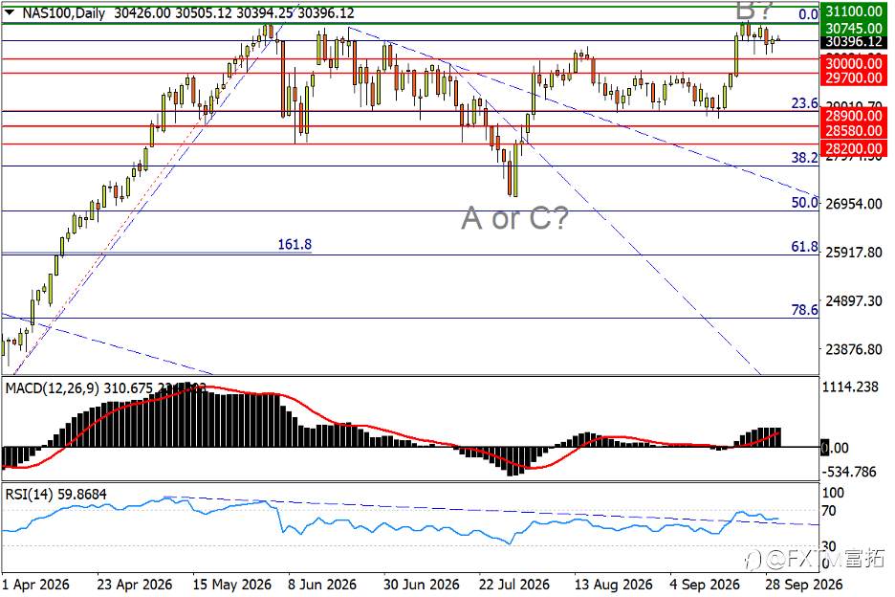Select the green 31100.00 price level label

click(x=854, y=11)
